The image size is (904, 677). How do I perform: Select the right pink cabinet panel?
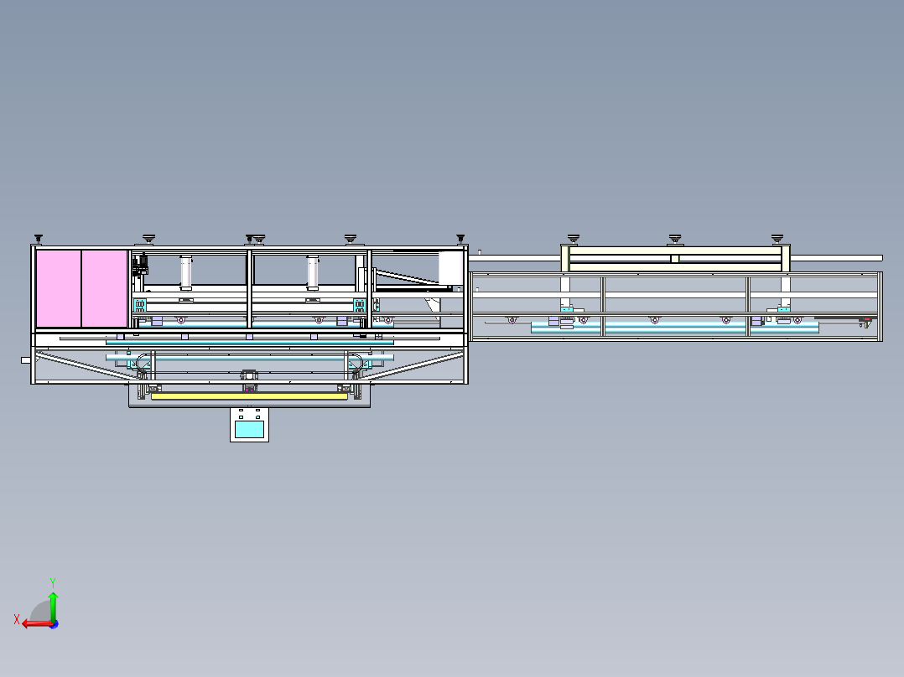[x=104, y=288]
